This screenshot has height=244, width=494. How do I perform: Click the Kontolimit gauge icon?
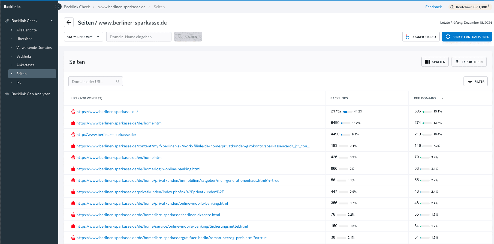point(452,7)
